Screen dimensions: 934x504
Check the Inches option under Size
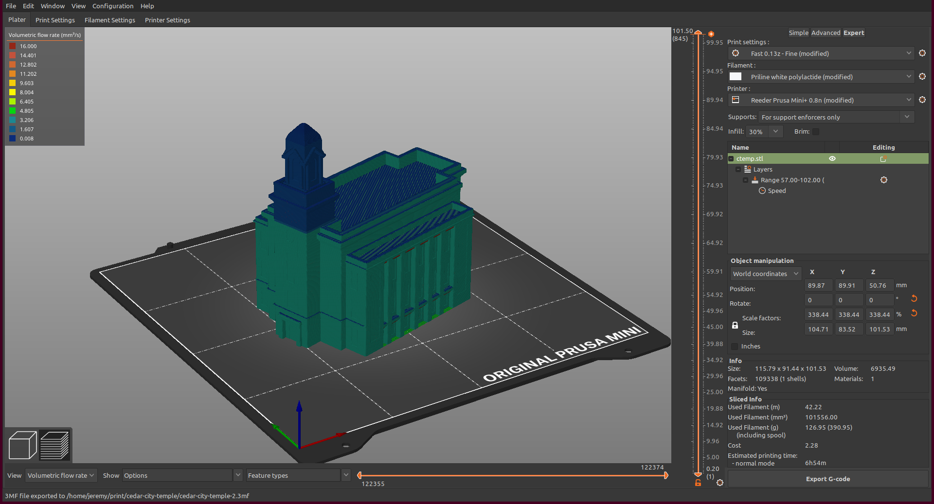point(735,346)
